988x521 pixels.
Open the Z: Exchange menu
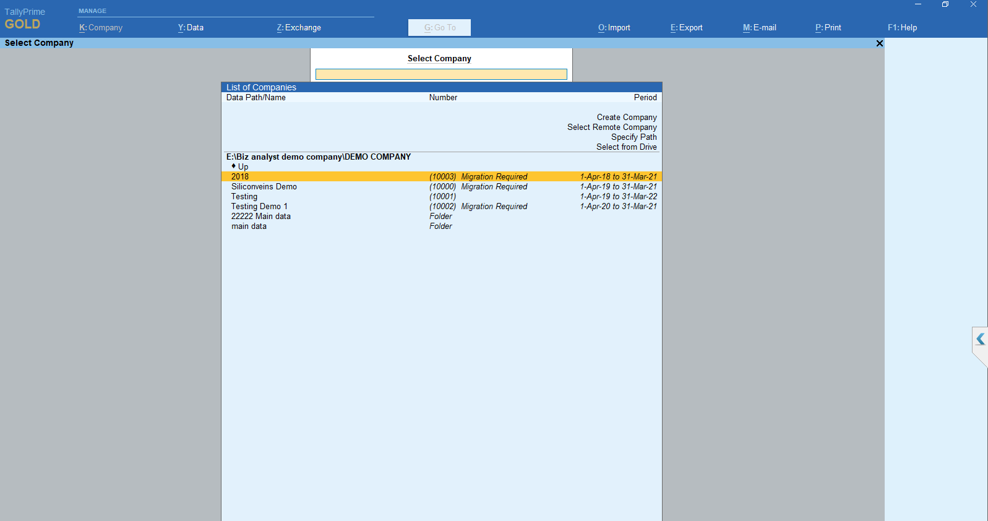(x=299, y=28)
